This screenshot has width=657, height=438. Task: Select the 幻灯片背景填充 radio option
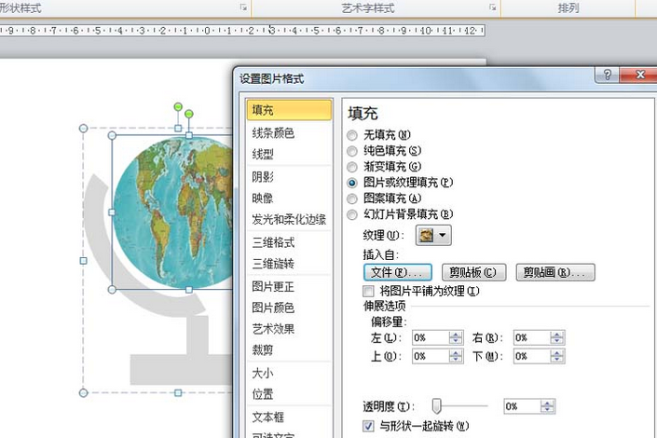352,214
